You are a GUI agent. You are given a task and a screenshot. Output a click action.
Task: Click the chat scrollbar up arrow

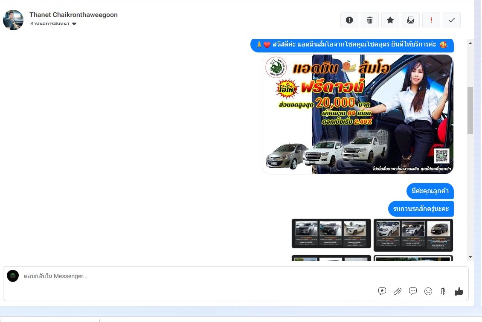pos(470,44)
